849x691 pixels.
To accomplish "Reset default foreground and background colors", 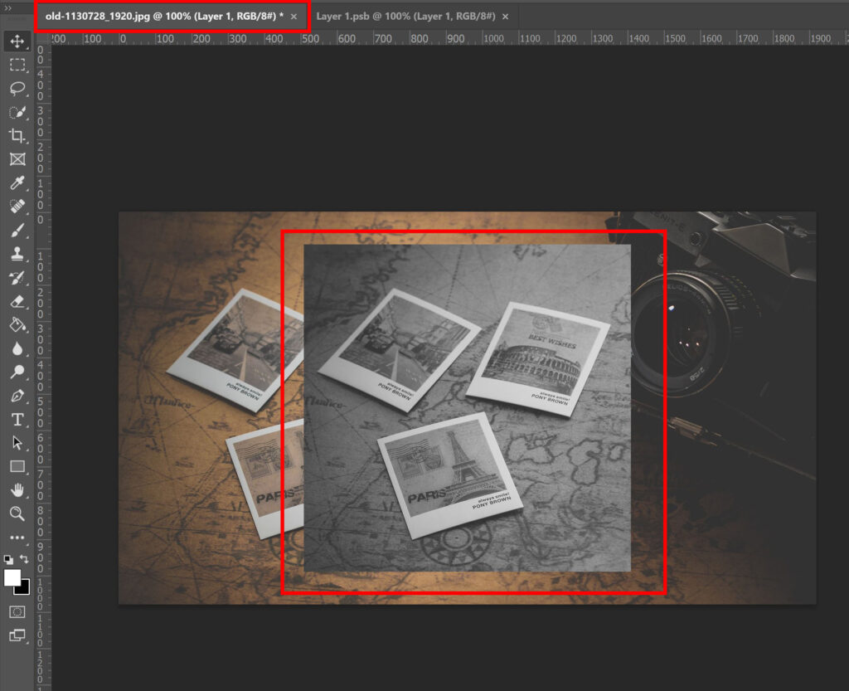I will [x=8, y=559].
